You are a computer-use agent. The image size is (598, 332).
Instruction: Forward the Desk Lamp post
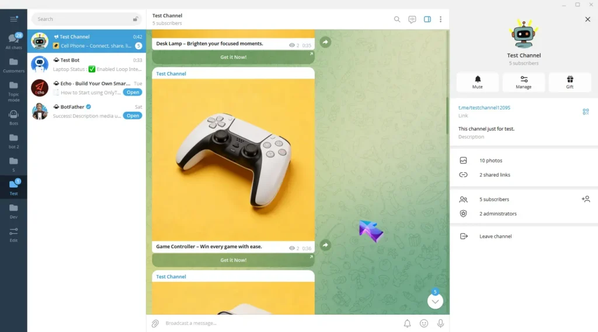coord(325,42)
